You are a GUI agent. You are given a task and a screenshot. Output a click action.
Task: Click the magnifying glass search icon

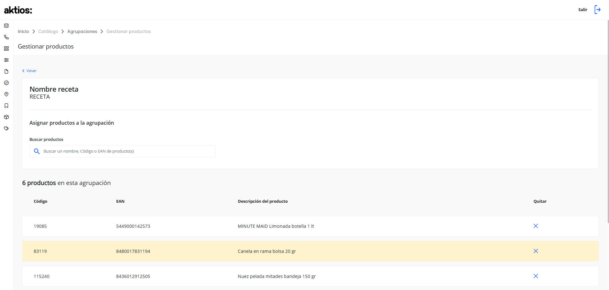[x=37, y=151]
